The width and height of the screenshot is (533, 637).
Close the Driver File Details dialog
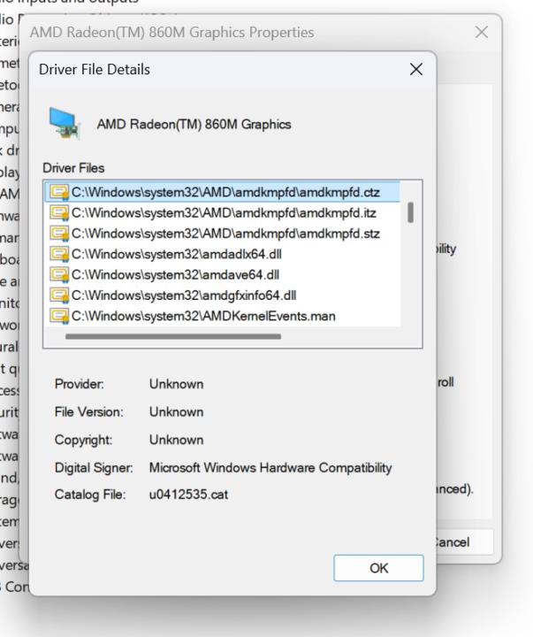(x=416, y=70)
